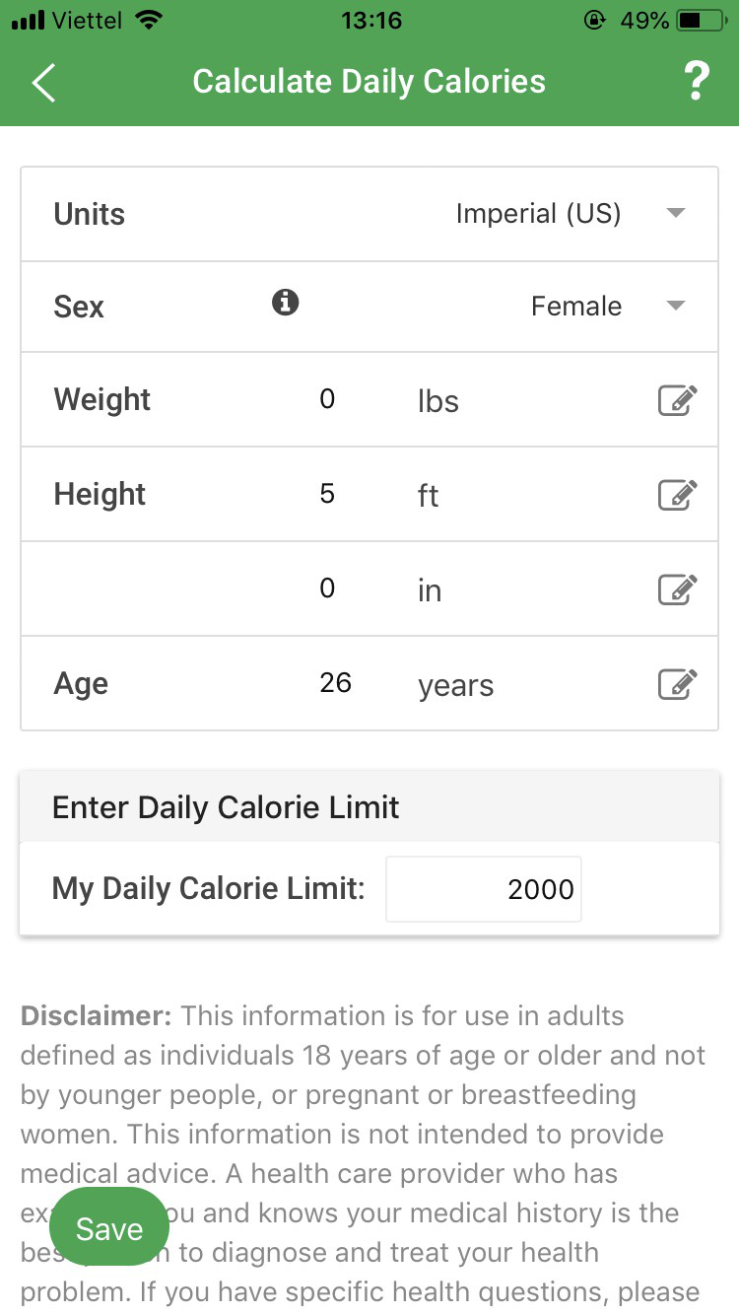Expand the Sex dropdown arrow

click(x=676, y=306)
